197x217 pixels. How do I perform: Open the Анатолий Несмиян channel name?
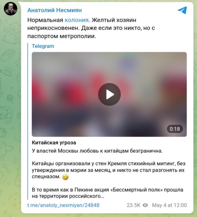pos(54,10)
